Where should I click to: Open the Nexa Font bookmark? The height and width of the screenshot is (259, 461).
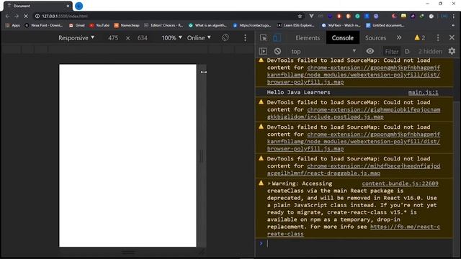tap(44, 26)
